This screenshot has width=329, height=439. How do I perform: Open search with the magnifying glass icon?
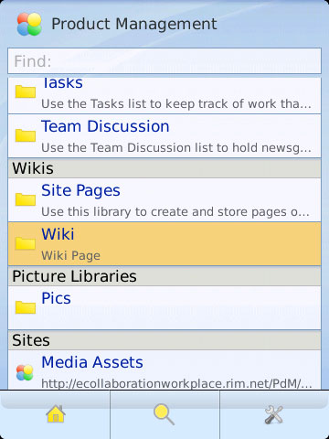164,414
